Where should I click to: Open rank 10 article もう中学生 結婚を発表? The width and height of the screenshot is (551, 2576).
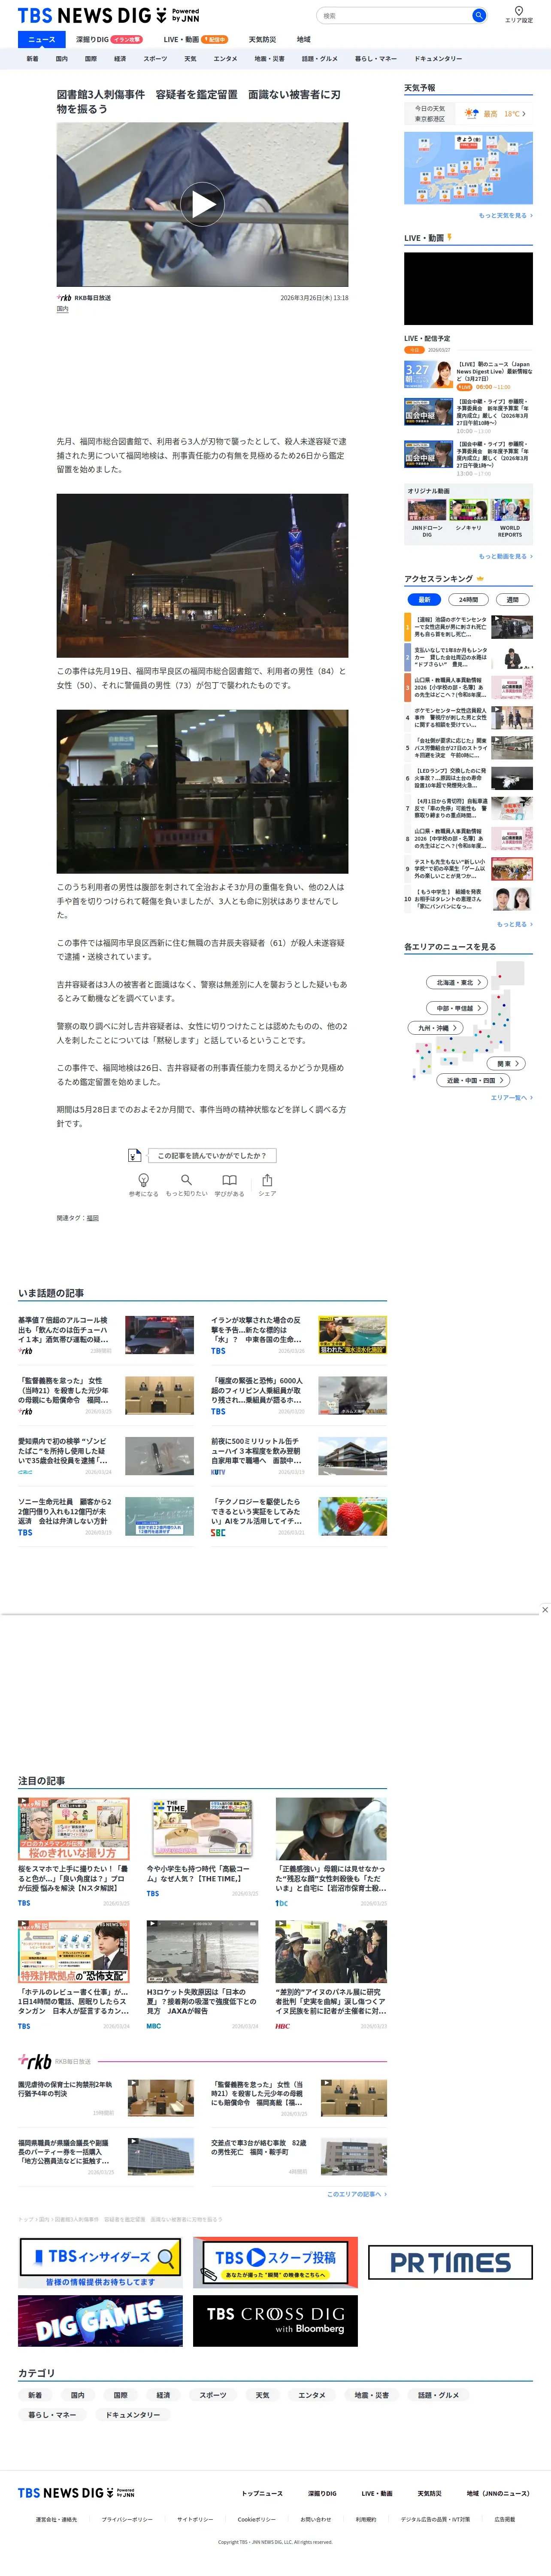pos(468,898)
